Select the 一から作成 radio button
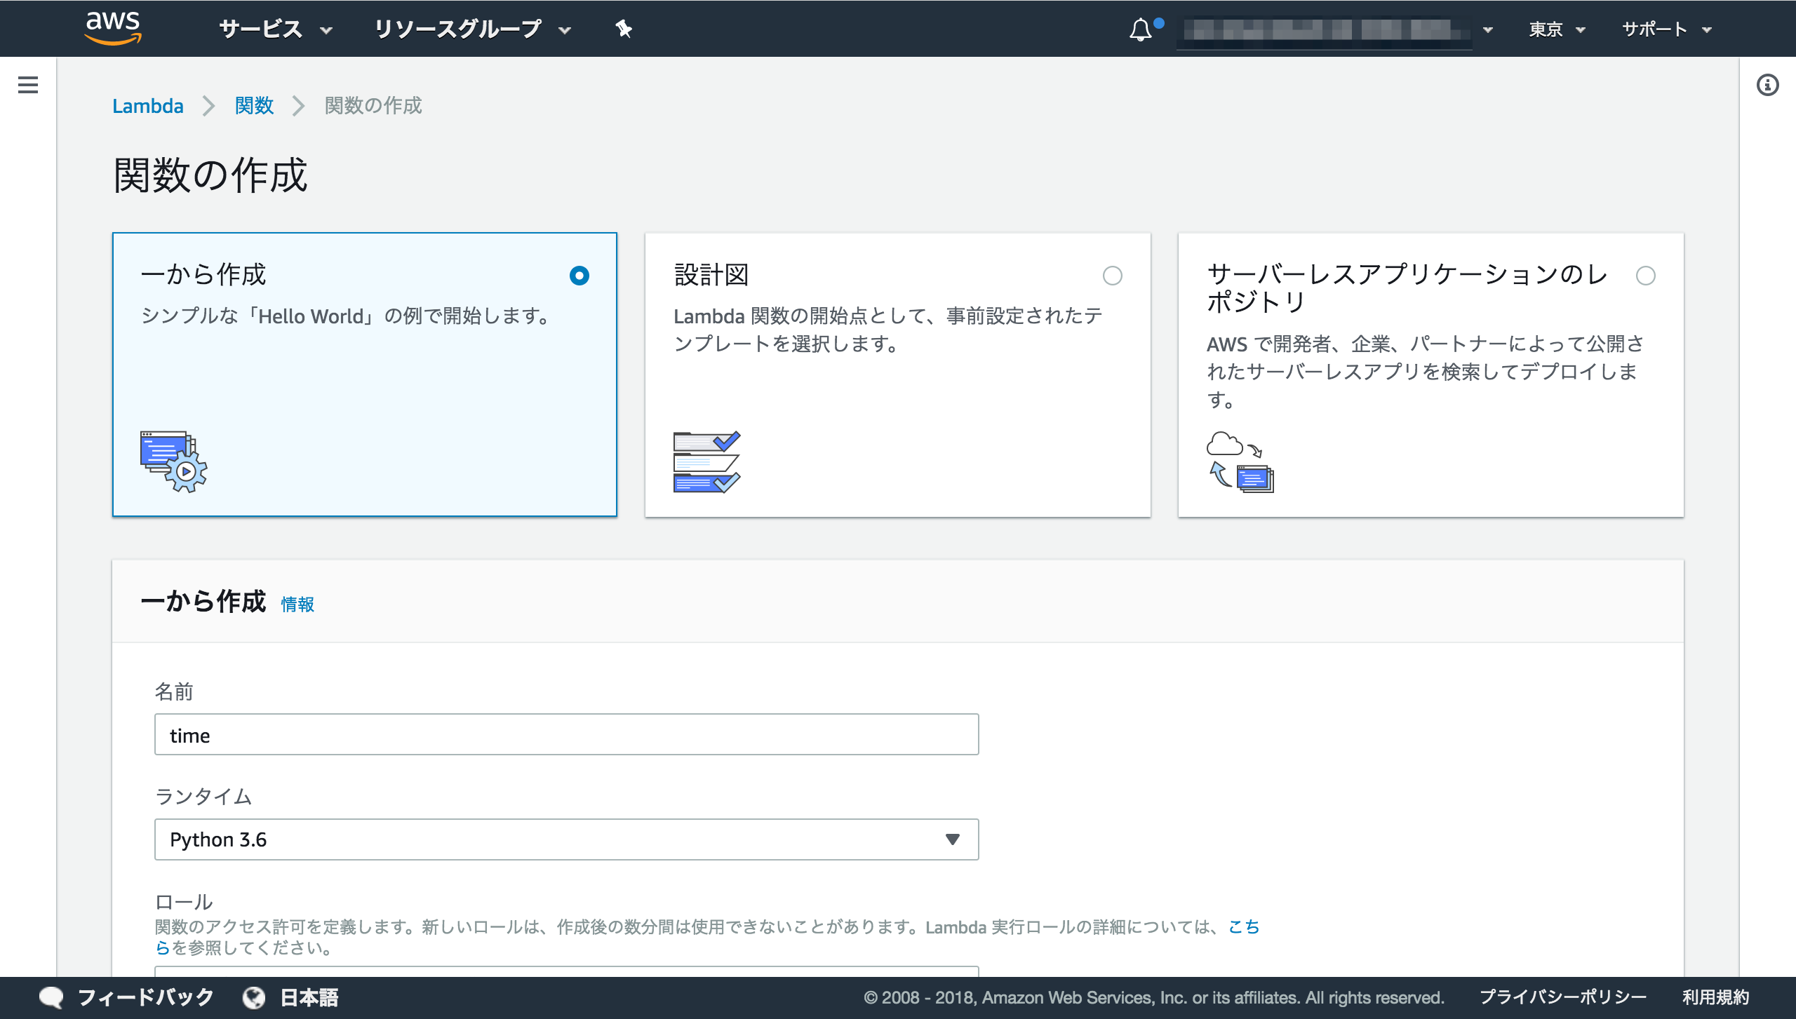 [579, 276]
